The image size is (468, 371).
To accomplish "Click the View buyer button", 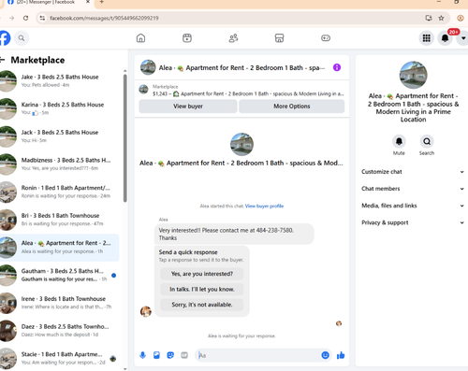I will point(188,107).
